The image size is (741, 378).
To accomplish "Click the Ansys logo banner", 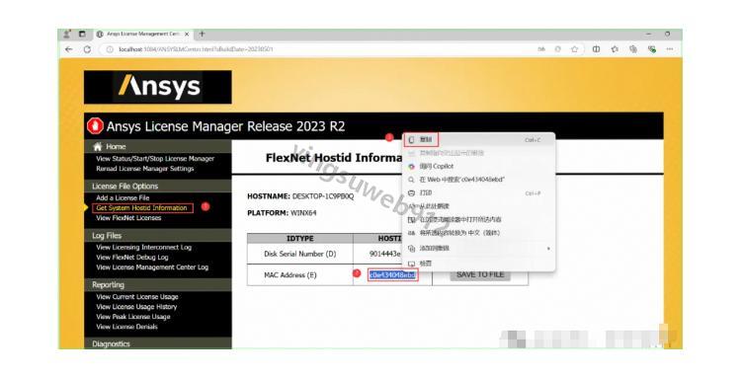I will (x=158, y=87).
